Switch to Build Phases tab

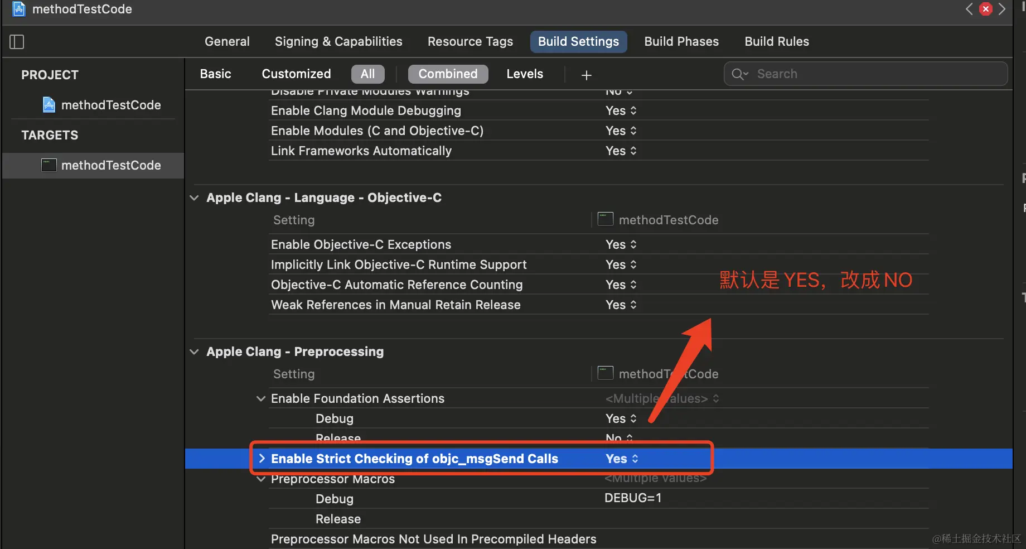coord(681,42)
